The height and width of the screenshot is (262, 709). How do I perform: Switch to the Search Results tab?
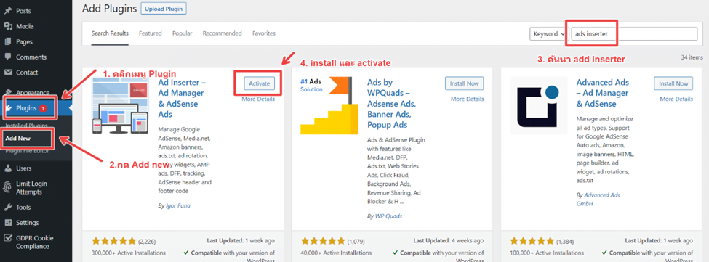click(x=110, y=33)
